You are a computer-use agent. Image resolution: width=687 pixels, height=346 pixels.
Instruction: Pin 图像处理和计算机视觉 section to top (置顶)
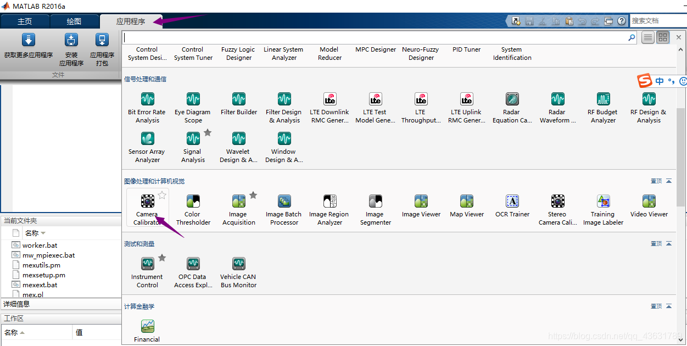(x=656, y=181)
